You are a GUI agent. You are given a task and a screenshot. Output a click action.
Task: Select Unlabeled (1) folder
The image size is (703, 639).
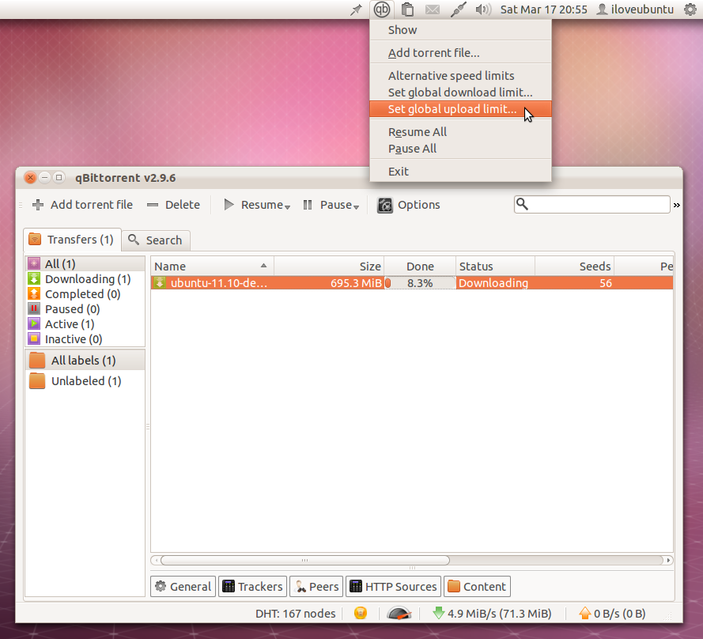click(85, 380)
